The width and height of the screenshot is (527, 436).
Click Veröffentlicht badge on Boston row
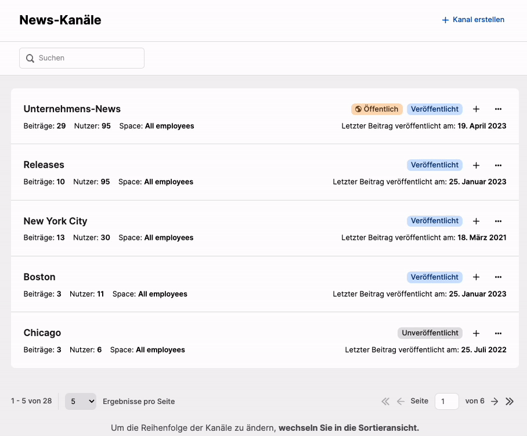pyautogui.click(x=435, y=277)
